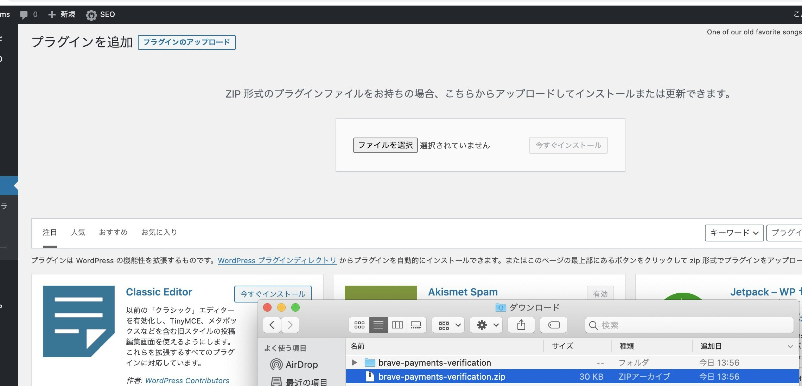Switch to the 人気 tab
Screen dimensions: 802x386
click(78, 232)
